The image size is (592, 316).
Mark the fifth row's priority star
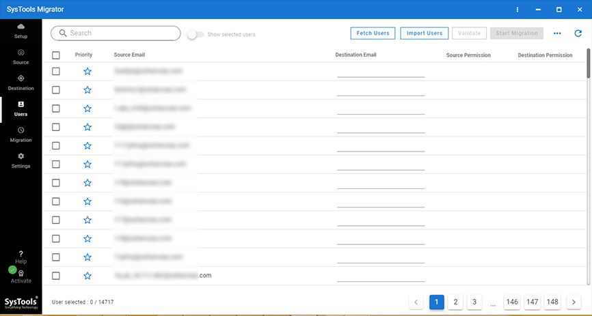[88, 145]
